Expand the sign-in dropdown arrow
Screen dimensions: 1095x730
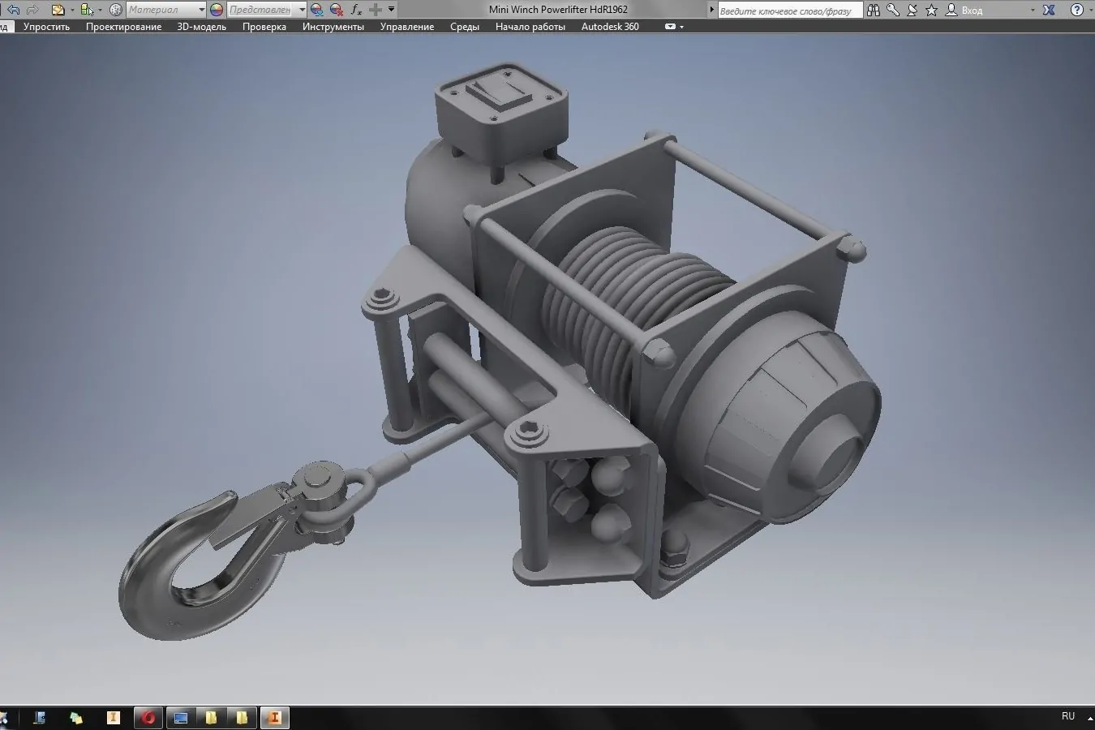click(x=1033, y=11)
